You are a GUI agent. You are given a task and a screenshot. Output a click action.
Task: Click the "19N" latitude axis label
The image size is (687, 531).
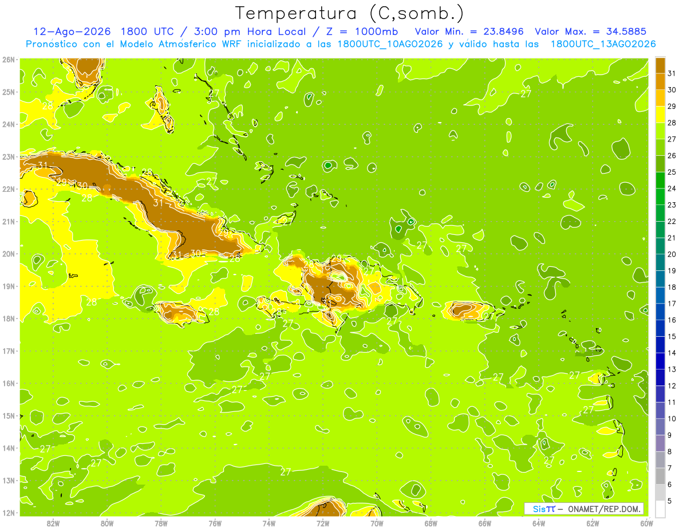[x=9, y=286]
